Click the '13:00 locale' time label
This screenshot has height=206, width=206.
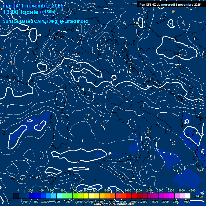(x=21, y=12)
